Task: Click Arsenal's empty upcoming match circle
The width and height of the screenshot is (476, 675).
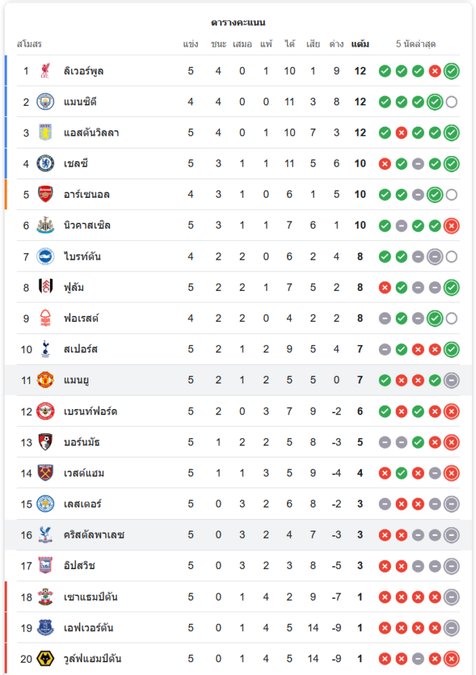Action: click(x=452, y=194)
